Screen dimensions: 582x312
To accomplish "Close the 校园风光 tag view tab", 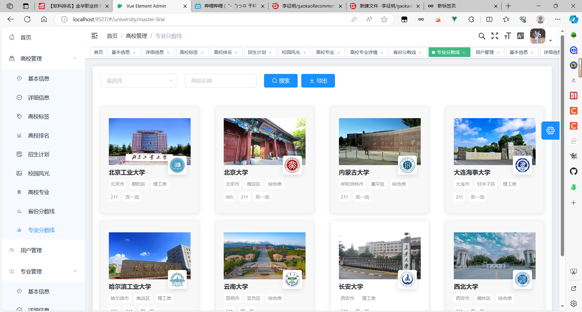I will (305, 53).
